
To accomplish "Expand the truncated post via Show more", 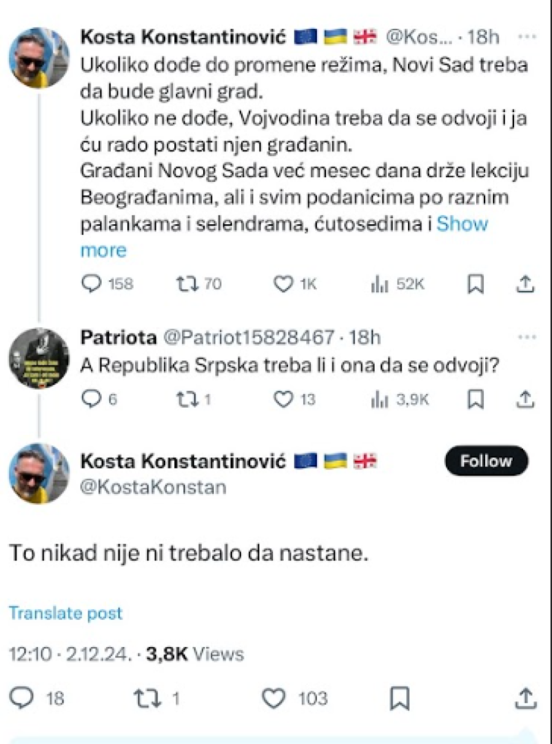I will pyautogui.click(x=462, y=224).
